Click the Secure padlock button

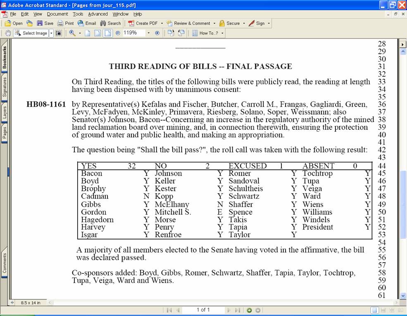(x=229, y=24)
